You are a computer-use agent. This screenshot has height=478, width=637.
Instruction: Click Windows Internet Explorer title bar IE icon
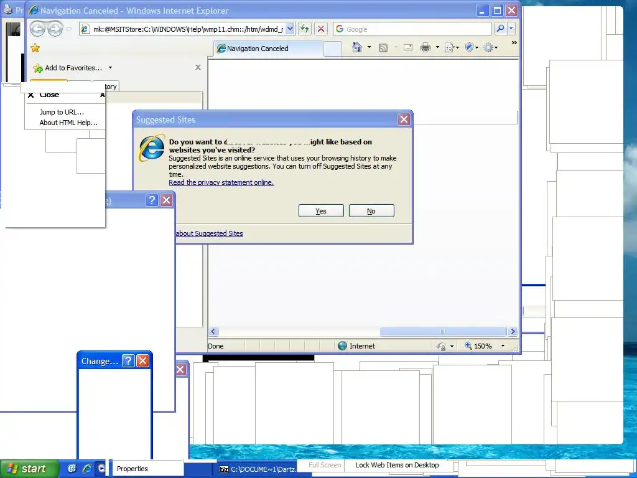34,10
